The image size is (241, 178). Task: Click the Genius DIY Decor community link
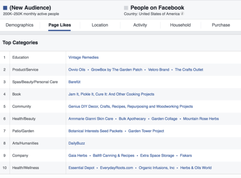[x=131, y=106]
